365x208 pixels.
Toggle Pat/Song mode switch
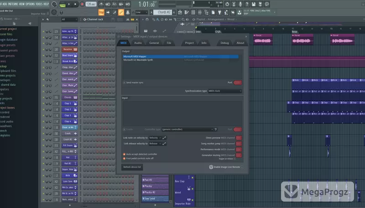click(63, 4)
